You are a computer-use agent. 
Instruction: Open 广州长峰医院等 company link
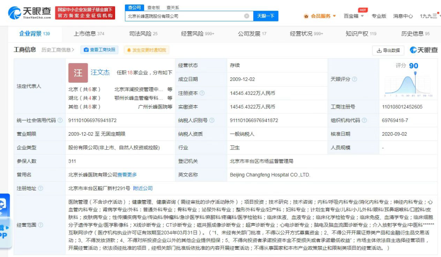155,107
